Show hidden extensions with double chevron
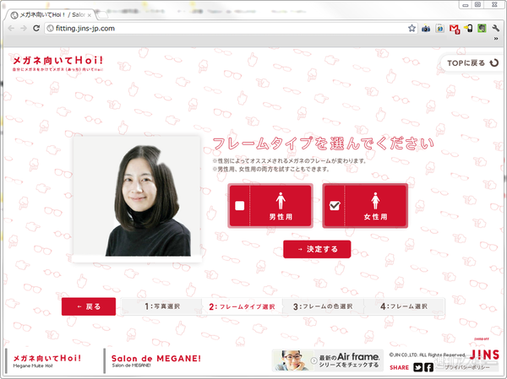Screen dimensions: 507x379 coord(496,39)
